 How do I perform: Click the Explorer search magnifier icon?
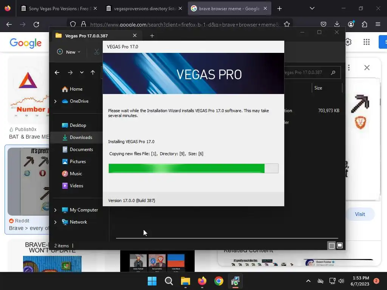pos(333,72)
